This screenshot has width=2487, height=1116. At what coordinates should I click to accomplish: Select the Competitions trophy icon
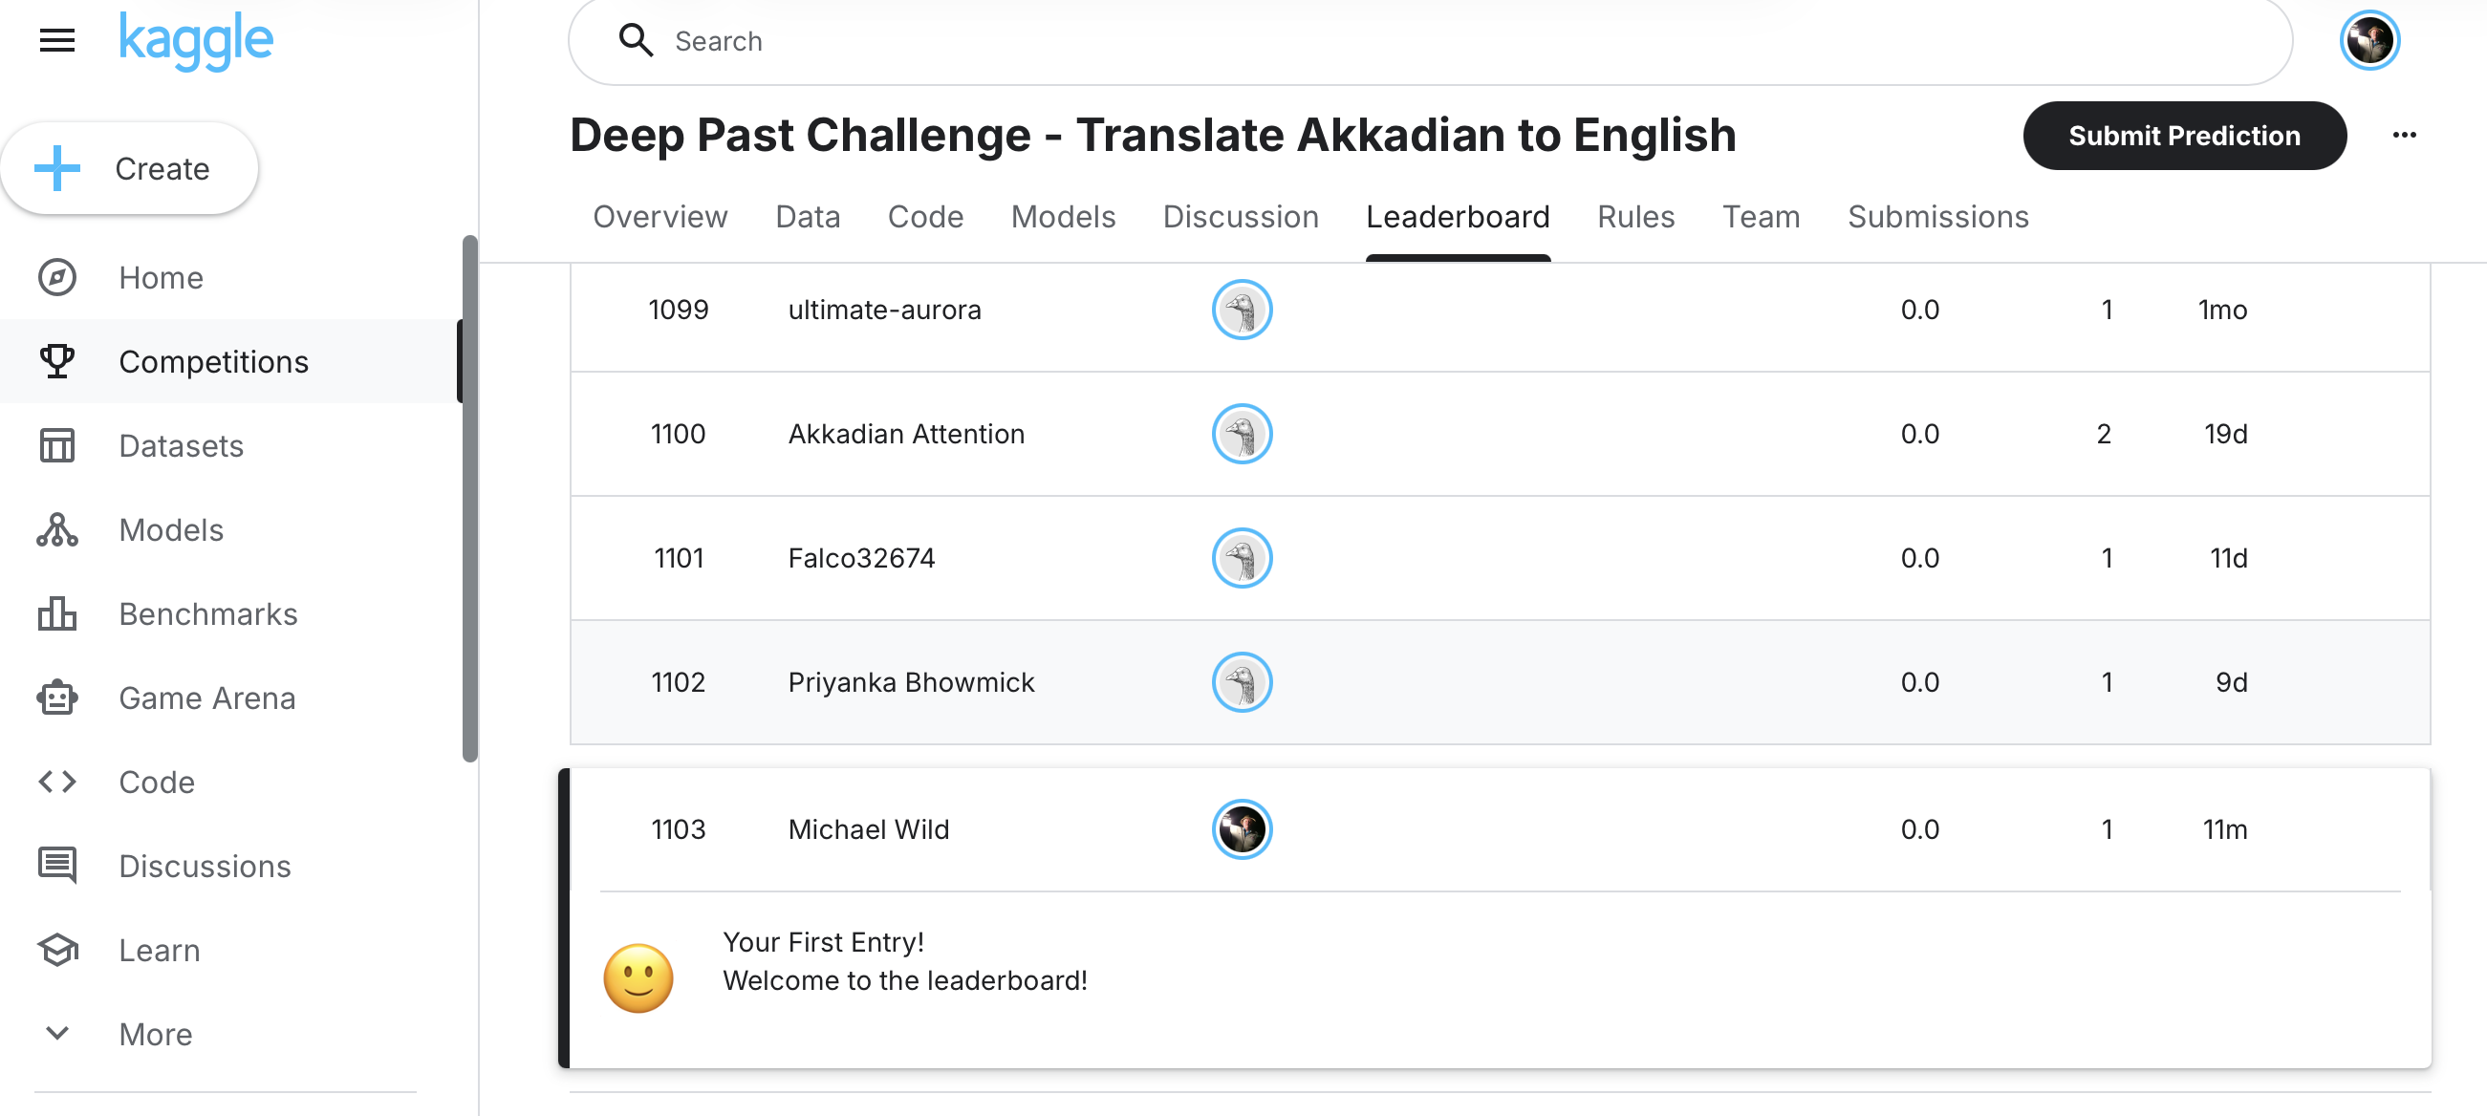(x=57, y=362)
